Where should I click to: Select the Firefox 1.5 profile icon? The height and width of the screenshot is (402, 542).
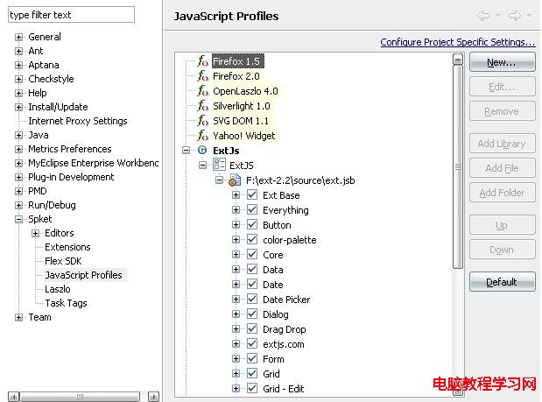(x=203, y=61)
